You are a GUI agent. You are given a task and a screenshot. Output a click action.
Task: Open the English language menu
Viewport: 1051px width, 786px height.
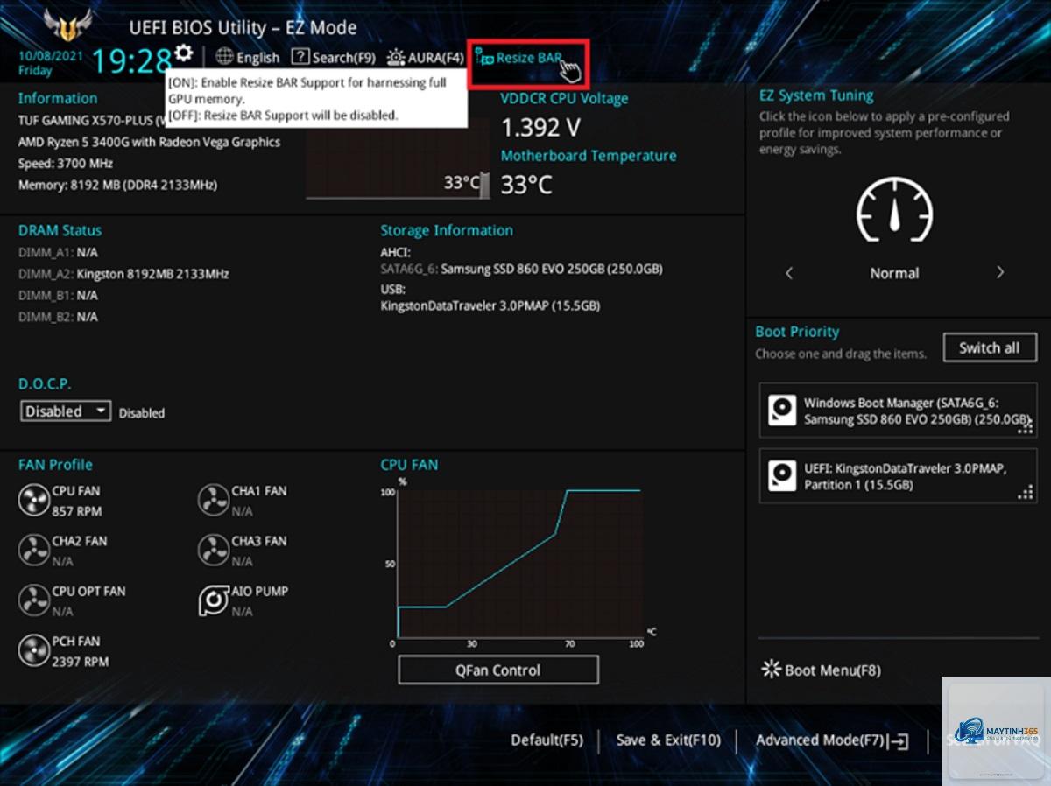(x=248, y=58)
